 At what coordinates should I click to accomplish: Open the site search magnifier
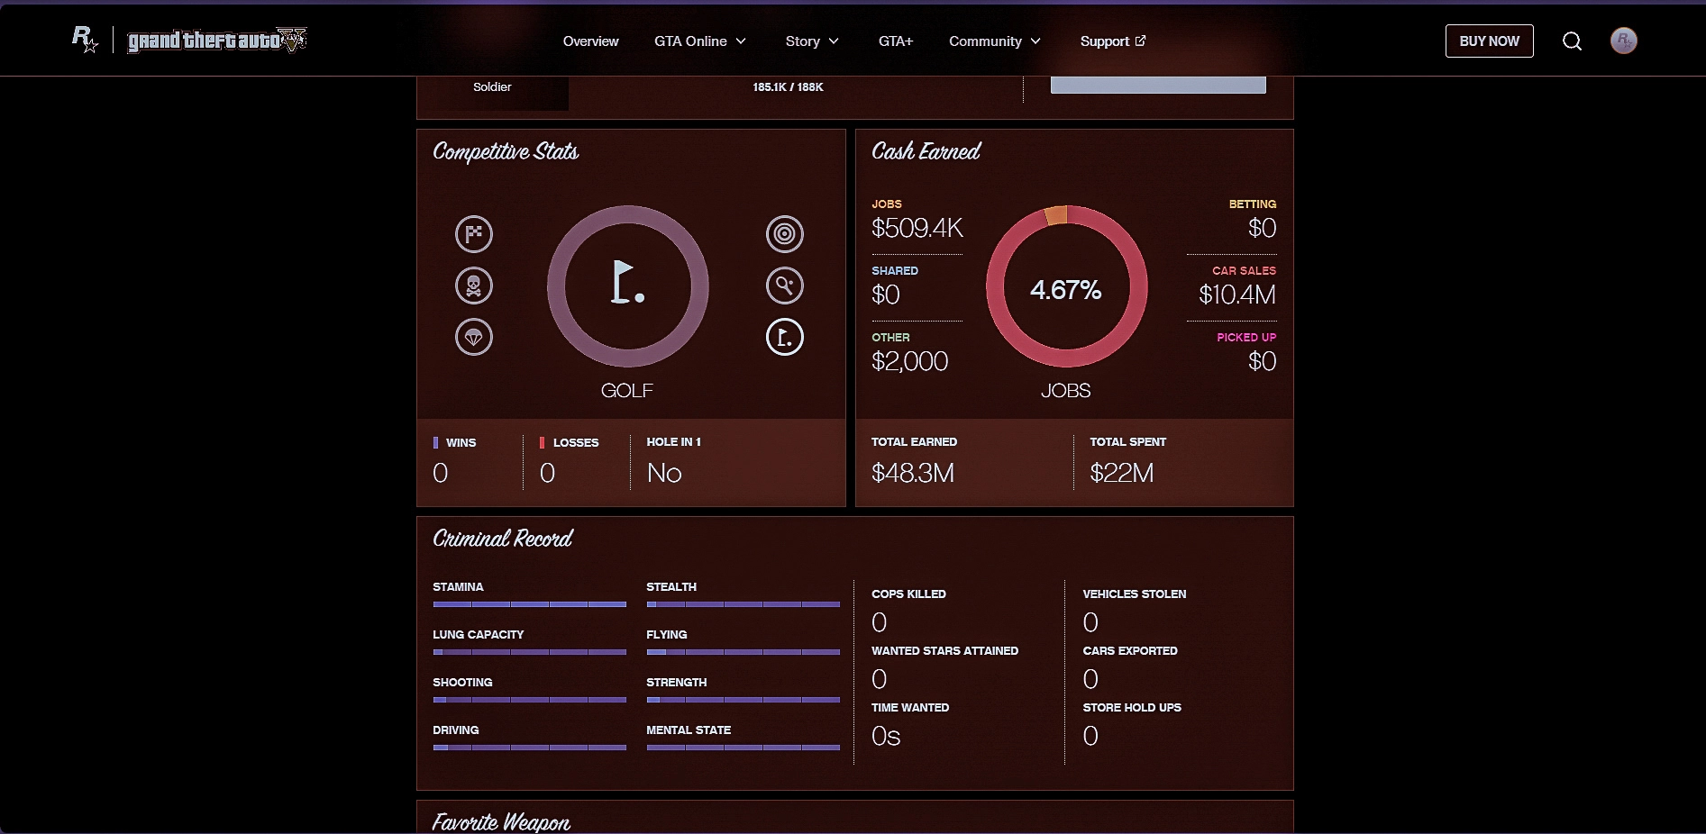1572,41
